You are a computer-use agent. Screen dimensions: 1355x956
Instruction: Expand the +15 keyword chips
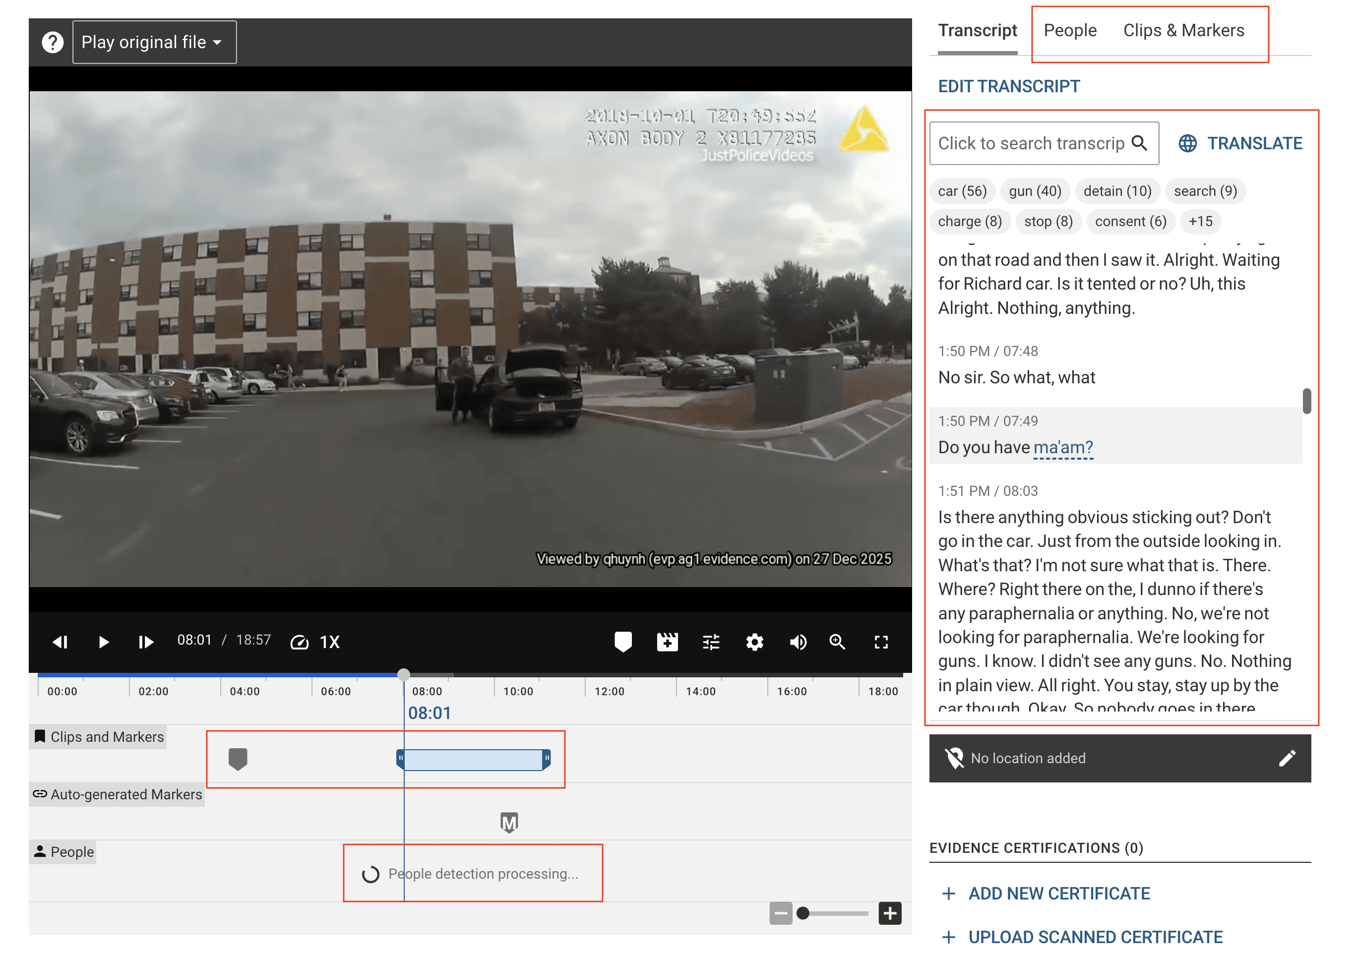click(x=1200, y=221)
